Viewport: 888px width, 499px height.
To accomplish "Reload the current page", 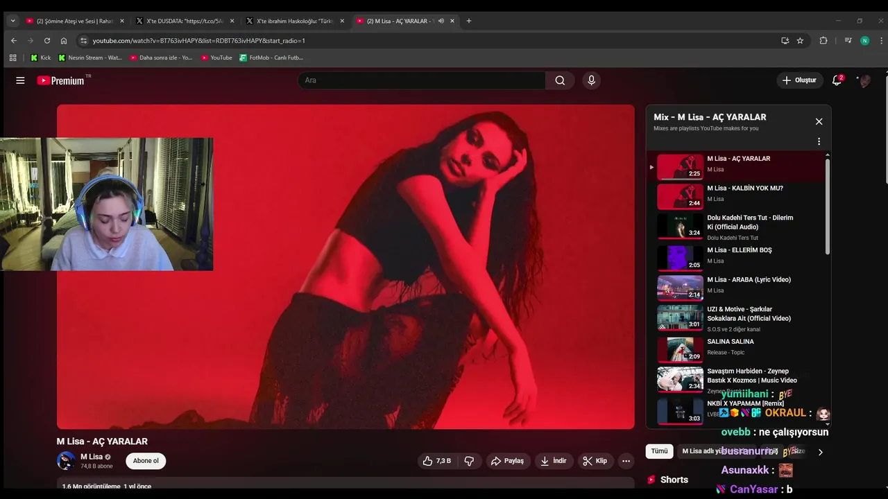I will (x=47, y=41).
